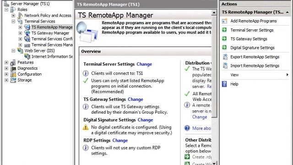Open Terminal Server Settings from Actions pane
The height and width of the screenshot is (165, 293).
(x=252, y=30)
